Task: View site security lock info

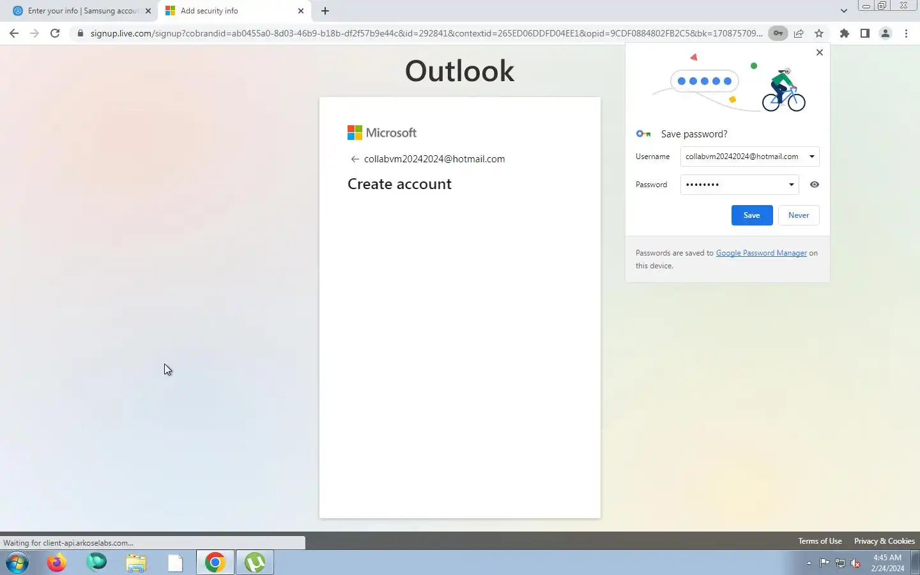Action: pyautogui.click(x=80, y=33)
